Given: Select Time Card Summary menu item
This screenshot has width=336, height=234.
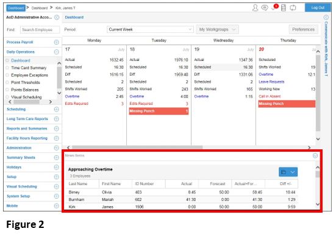Looking at the screenshot, I should point(29,68).
